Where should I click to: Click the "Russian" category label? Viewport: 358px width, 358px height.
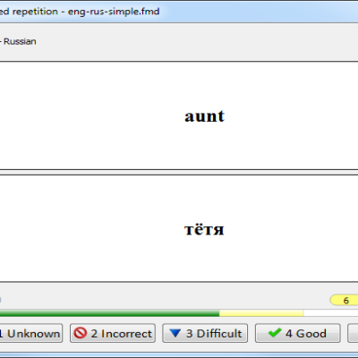tap(20, 41)
